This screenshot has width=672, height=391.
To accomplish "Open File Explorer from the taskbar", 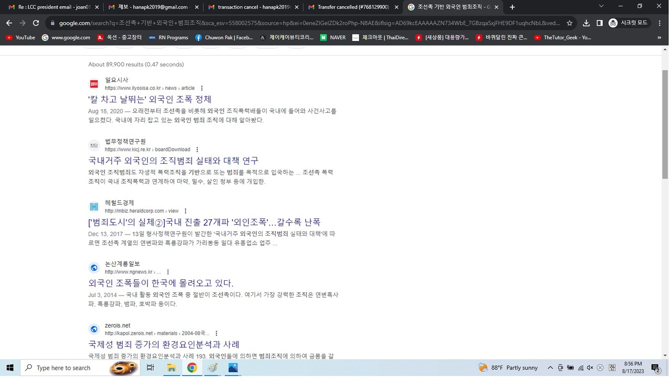I will point(171,368).
